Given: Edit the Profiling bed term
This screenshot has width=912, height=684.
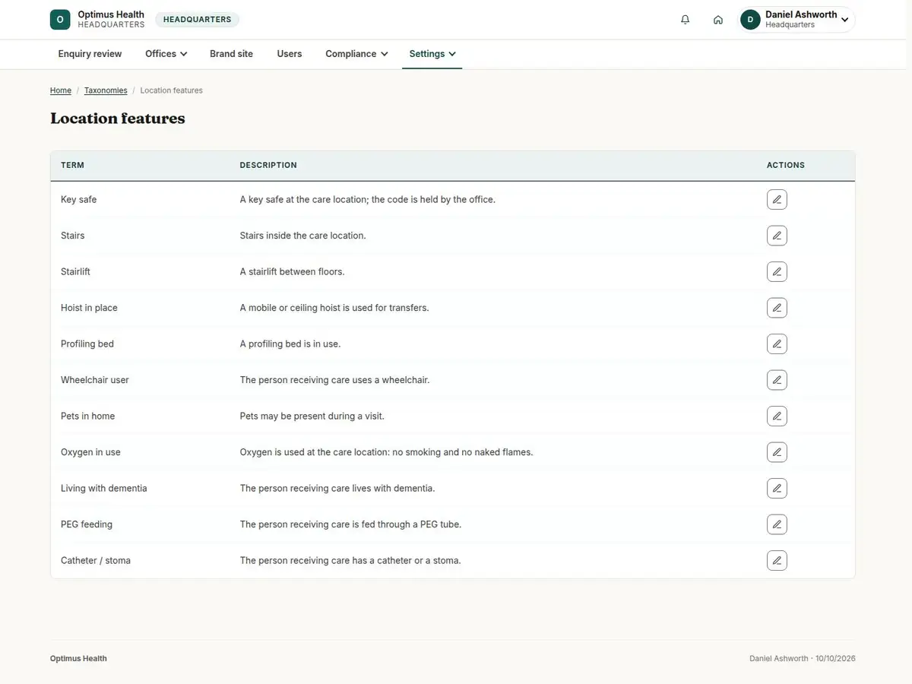Looking at the screenshot, I should 777,344.
